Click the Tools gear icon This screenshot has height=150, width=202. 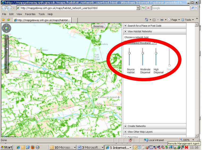click(183, 20)
